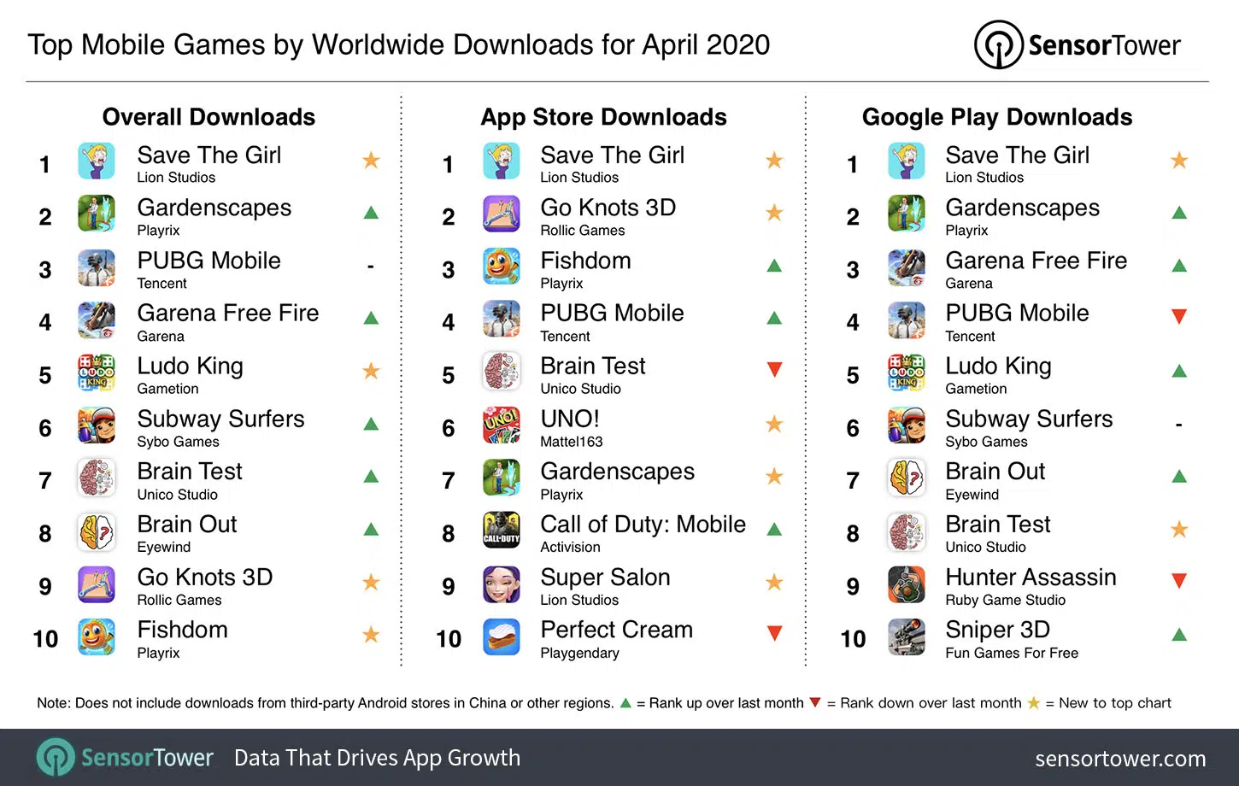Click the Save The Girl icon in Overall Downloads

coord(97,161)
